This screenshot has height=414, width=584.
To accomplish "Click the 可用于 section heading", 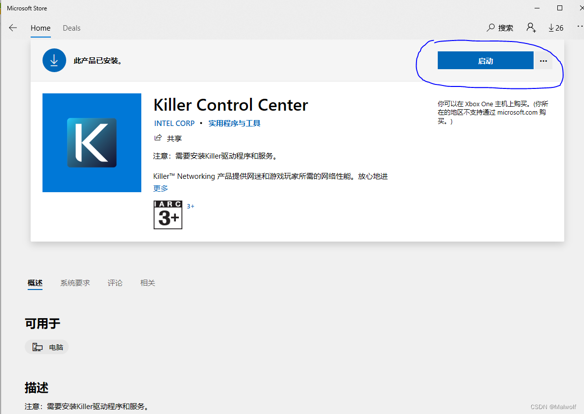I will click(x=42, y=323).
